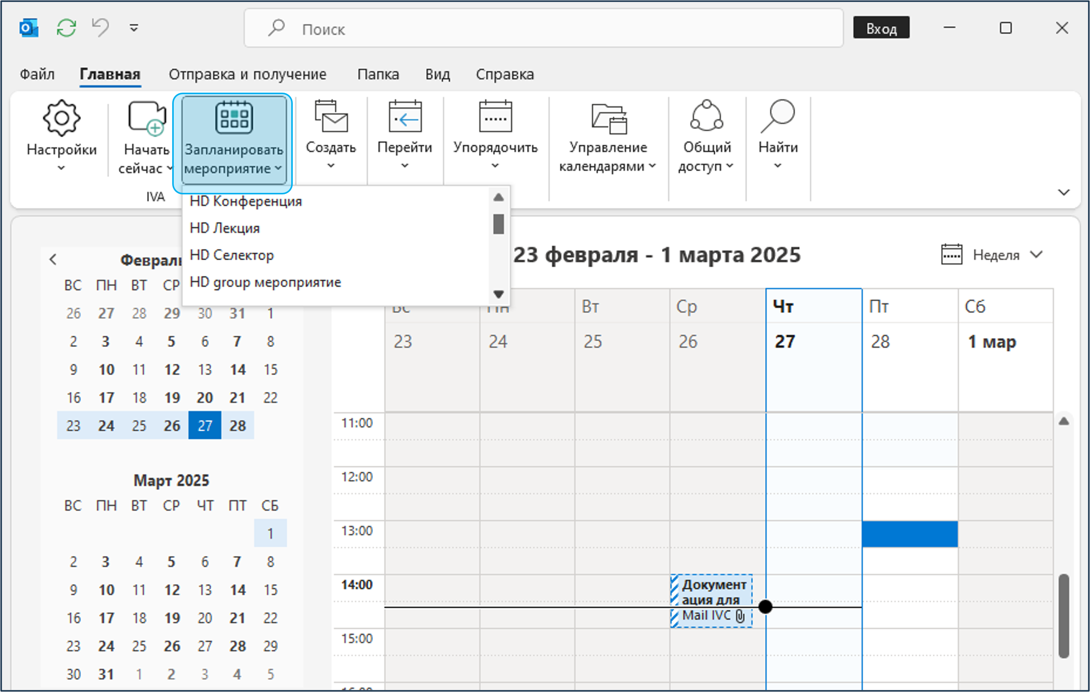Choose HD Селектор menu entry
The width and height of the screenshot is (1090, 692).
231,255
